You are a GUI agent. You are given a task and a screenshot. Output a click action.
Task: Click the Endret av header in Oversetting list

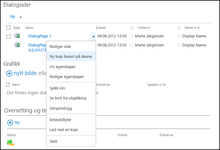(x=167, y=135)
